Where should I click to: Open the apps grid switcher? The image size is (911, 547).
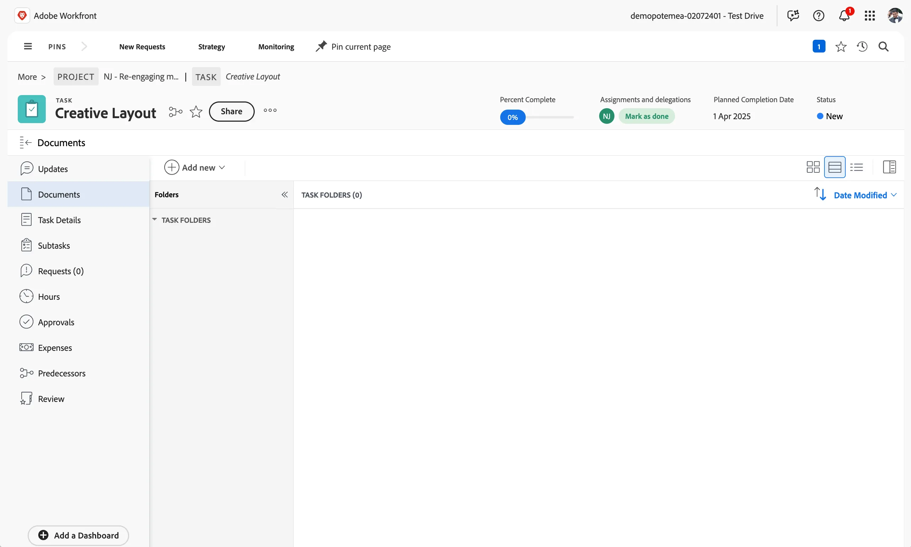pos(870,16)
